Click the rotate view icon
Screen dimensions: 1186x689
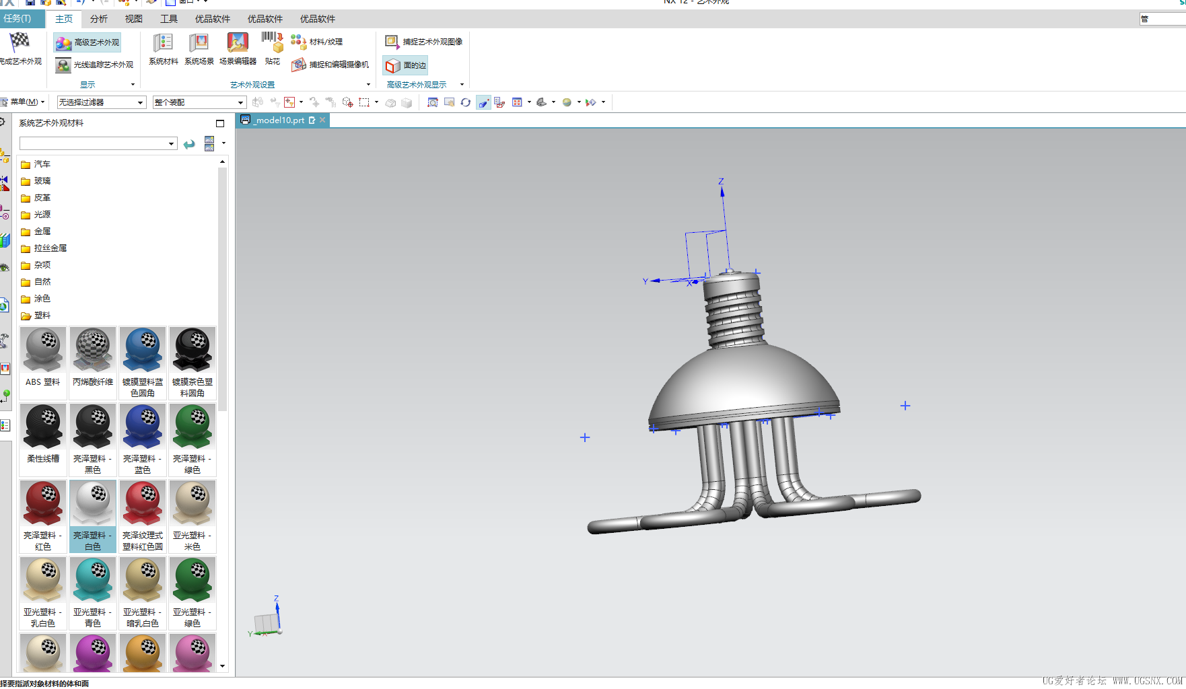coord(465,102)
